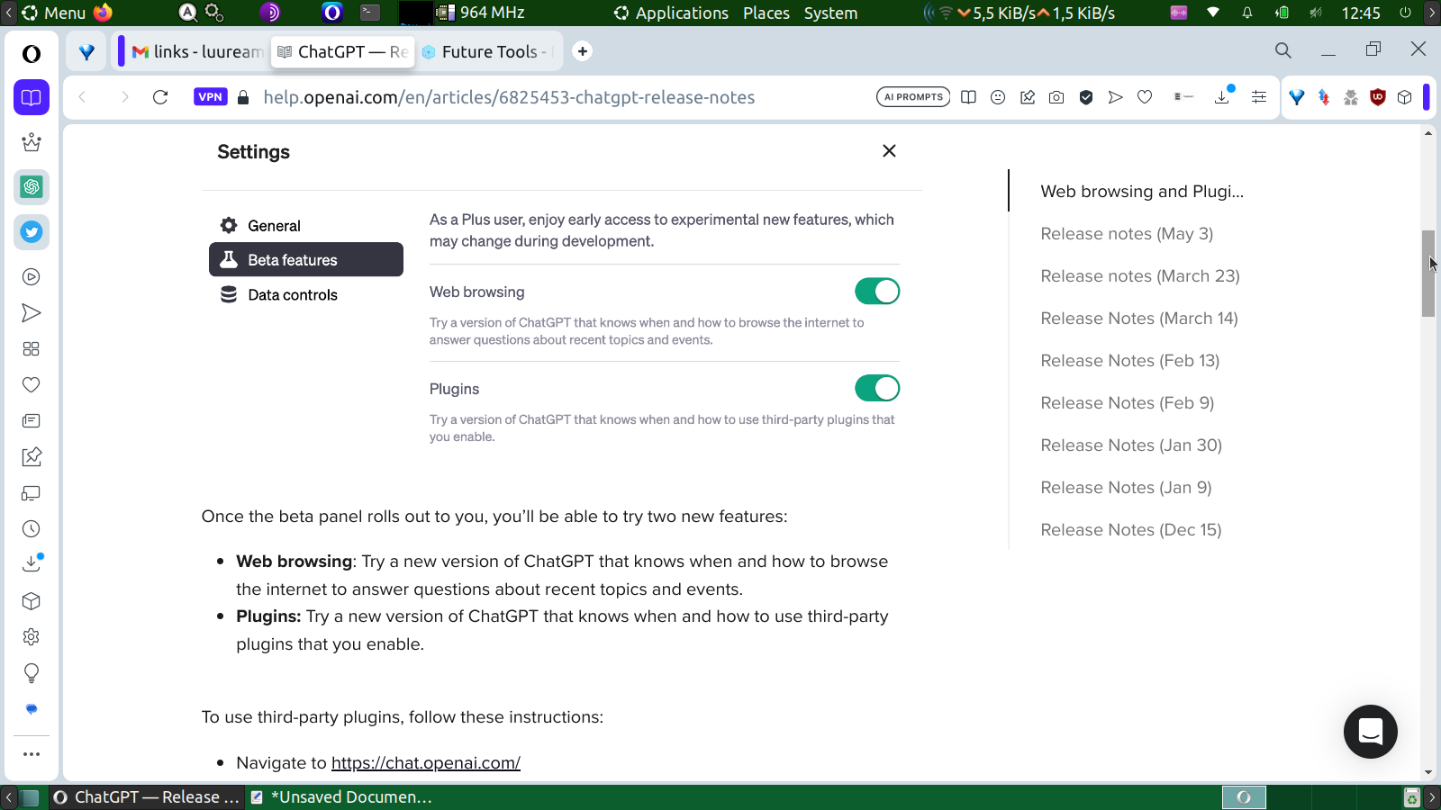The width and height of the screenshot is (1441, 810).
Task: Jump to Release Notes (Feb 9)
Action: [1128, 403]
